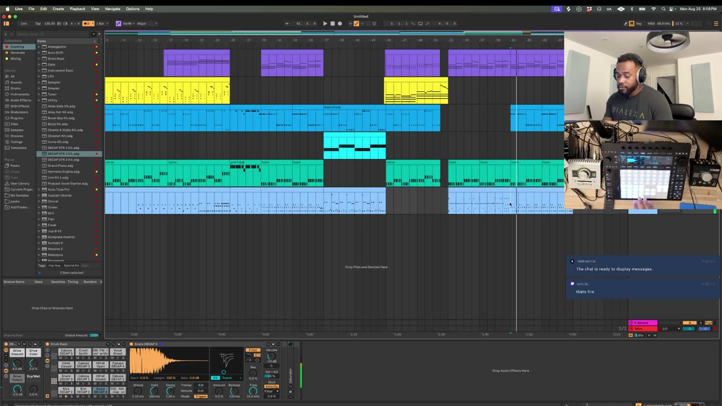
Task: Select the 135.00 tempo field
Action: pyautogui.click(x=50, y=24)
